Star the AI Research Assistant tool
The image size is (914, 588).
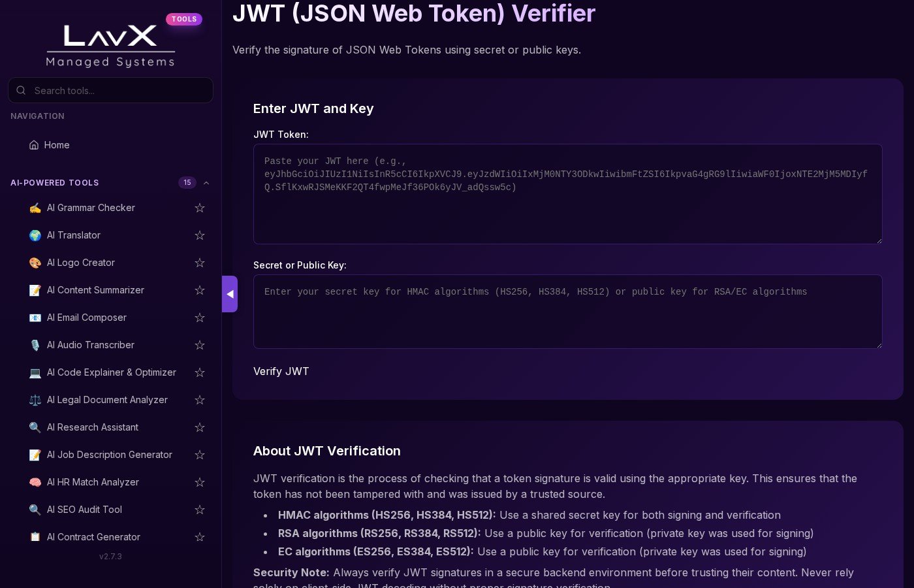pyautogui.click(x=200, y=427)
